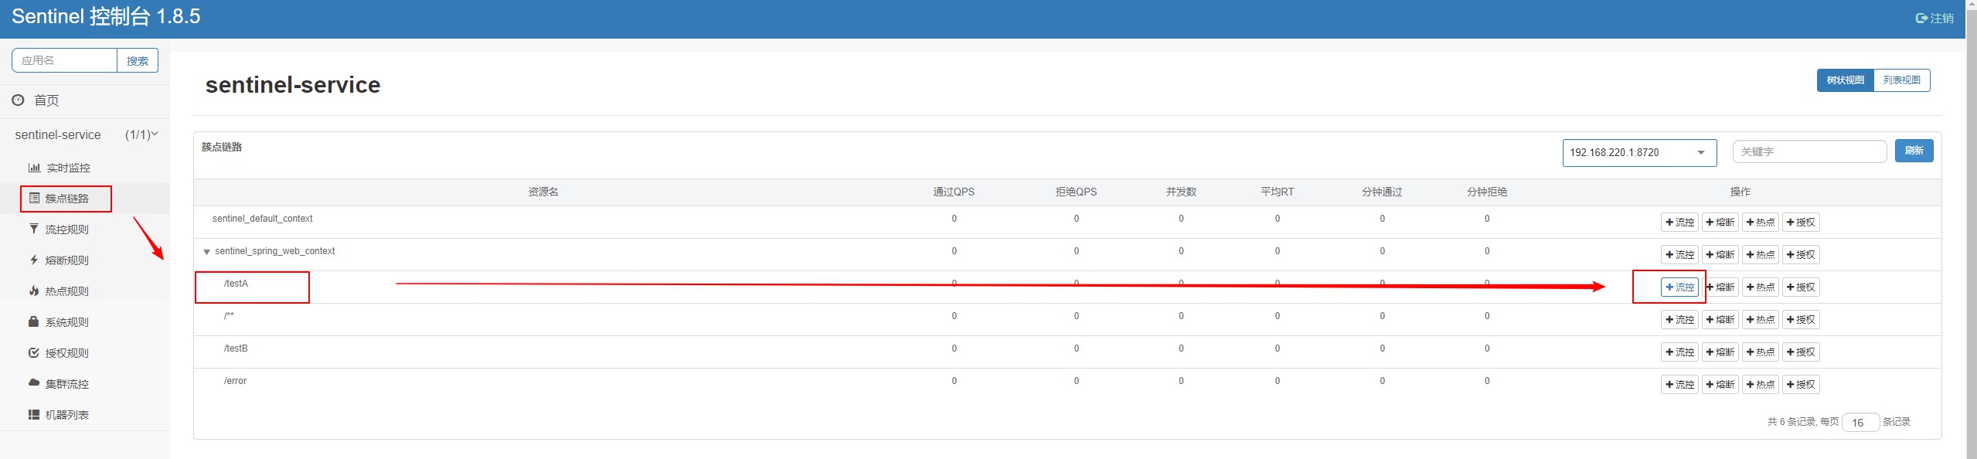Add 热点 rule for /** resource
Image resolution: width=1977 pixels, height=459 pixels.
(1760, 320)
